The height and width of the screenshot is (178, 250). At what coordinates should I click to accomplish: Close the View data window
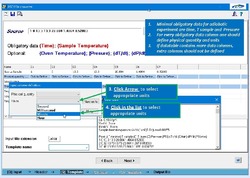pyautogui.click(x=217, y=100)
